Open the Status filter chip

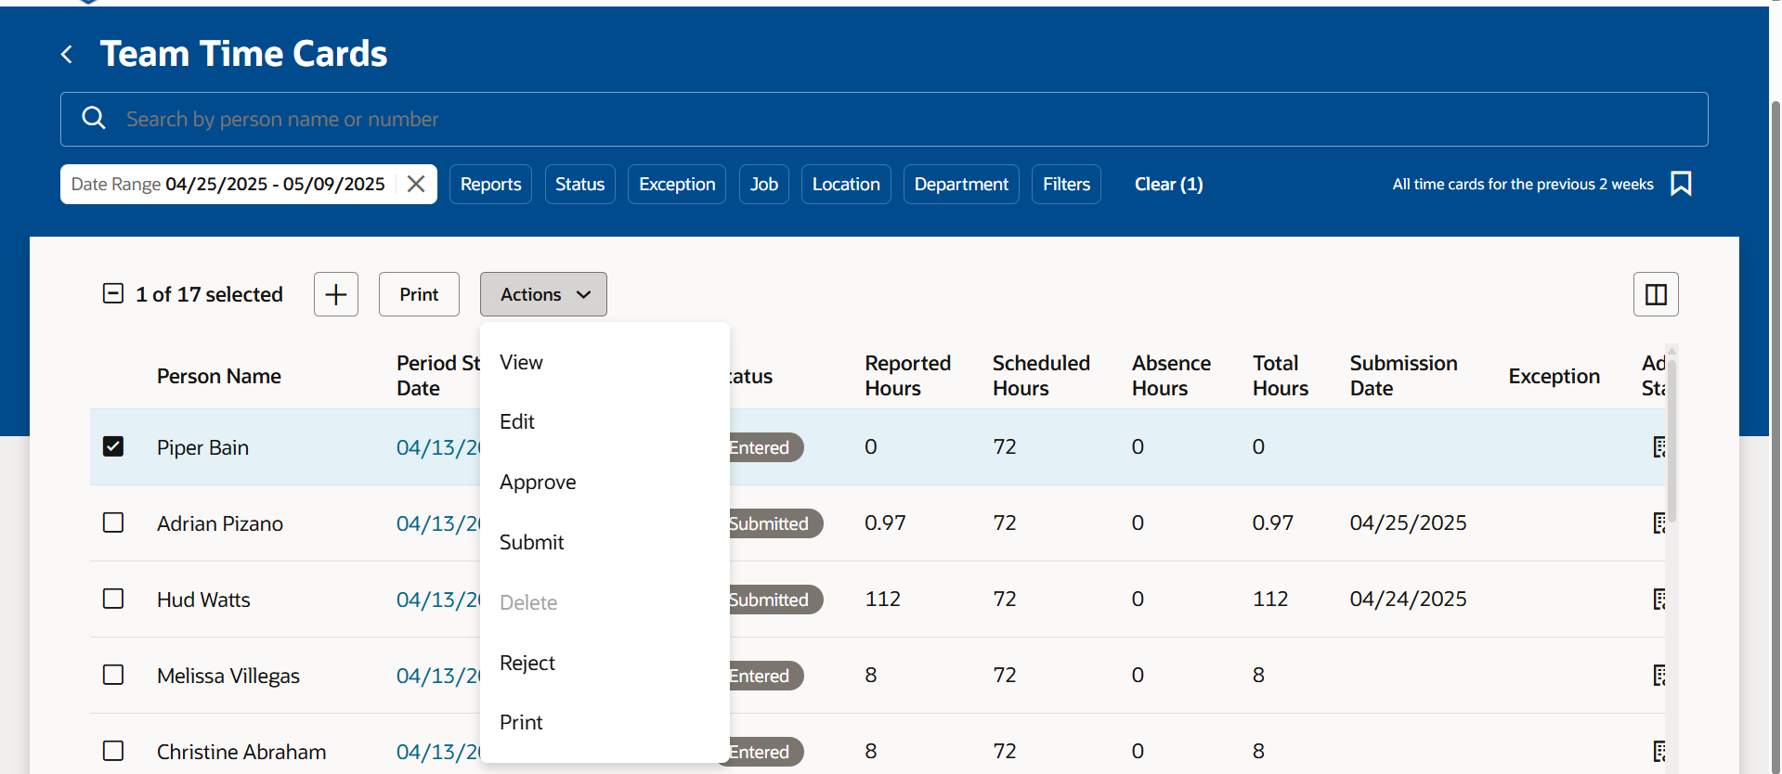click(x=579, y=184)
